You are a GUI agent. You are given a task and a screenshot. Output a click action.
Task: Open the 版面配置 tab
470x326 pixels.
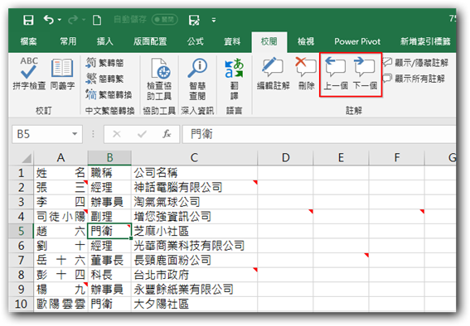click(x=150, y=41)
